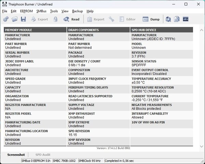Image resolution: width=205 pixels, height=164 pixels.
Task: Click the padlock icon in toolbar
Action: (x=55, y=19)
